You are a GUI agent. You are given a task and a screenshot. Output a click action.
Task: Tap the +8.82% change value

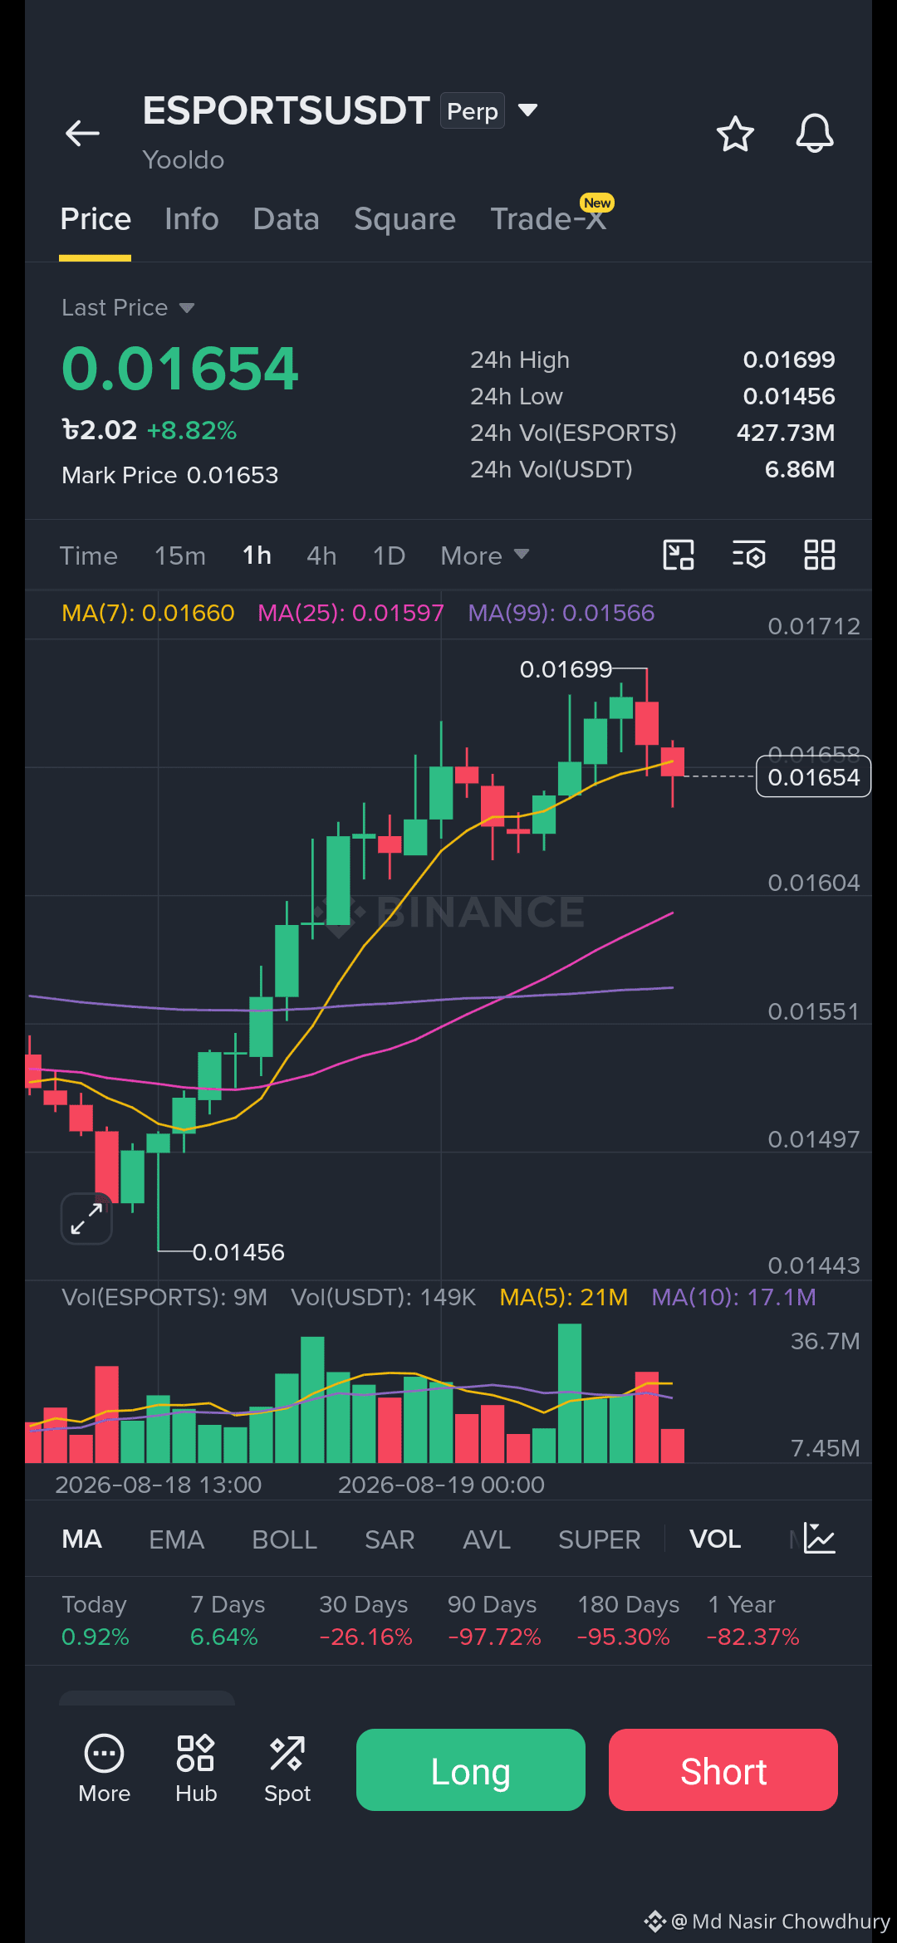tap(192, 430)
